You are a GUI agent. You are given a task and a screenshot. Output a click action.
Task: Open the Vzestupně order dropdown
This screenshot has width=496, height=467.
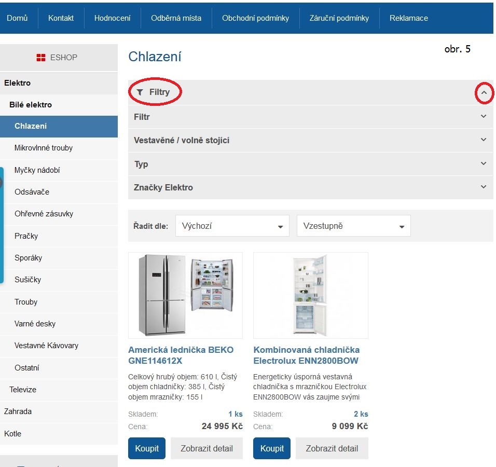354,226
